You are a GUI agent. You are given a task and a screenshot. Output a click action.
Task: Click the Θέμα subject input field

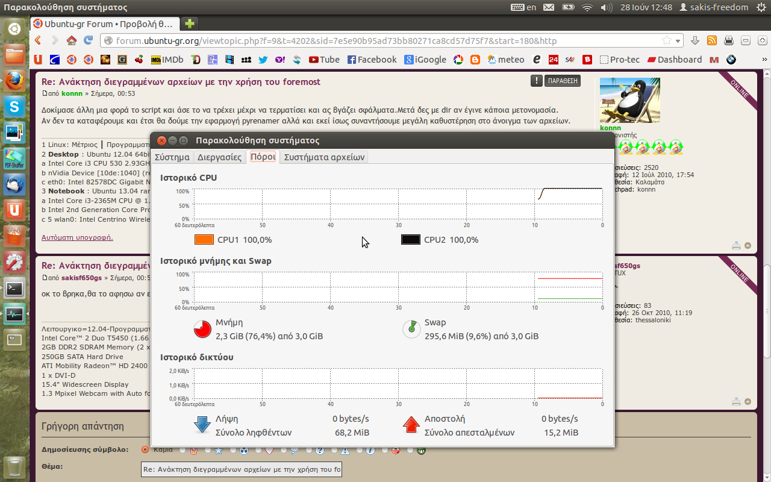[x=242, y=469]
